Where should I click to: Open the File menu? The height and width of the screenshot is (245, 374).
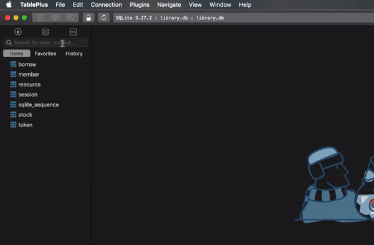coord(60,5)
